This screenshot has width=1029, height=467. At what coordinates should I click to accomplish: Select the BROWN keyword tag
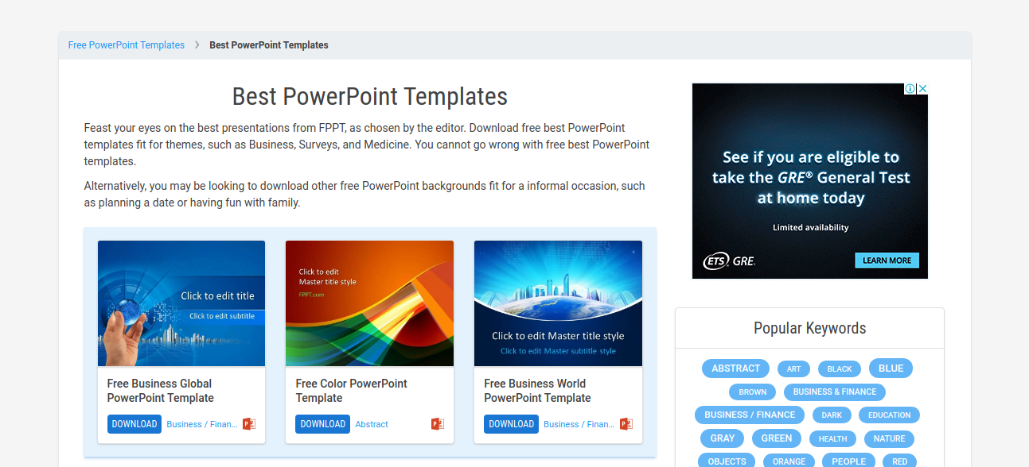[753, 392]
